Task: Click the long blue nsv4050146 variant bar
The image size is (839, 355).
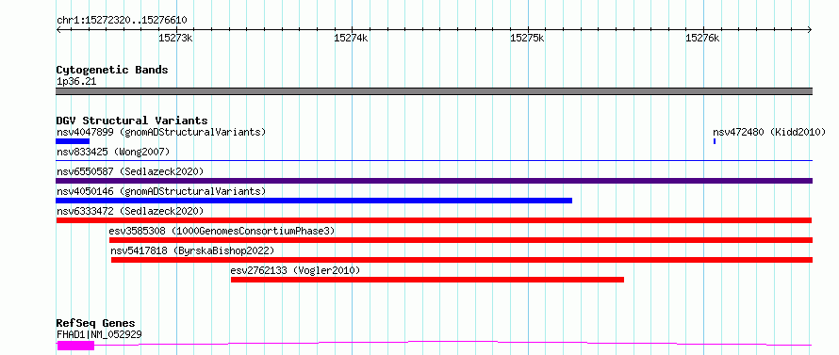Action: 314,201
